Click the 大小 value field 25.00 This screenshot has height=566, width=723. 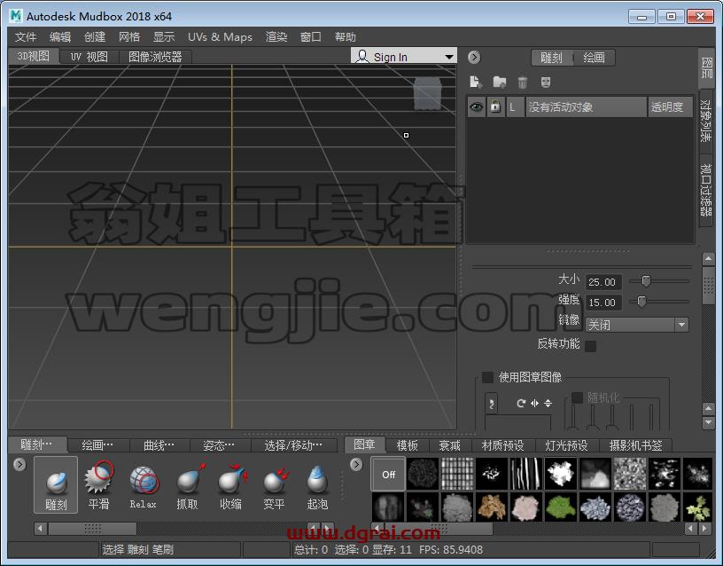[x=603, y=282]
